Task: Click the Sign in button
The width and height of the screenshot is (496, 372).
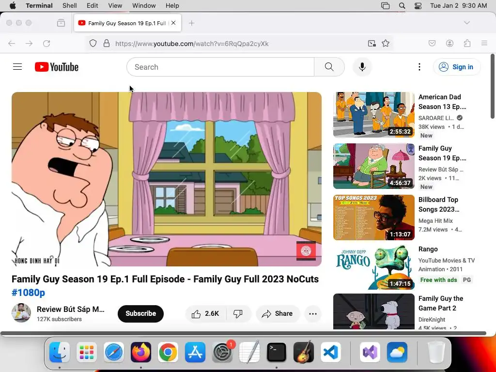Action: click(457, 67)
